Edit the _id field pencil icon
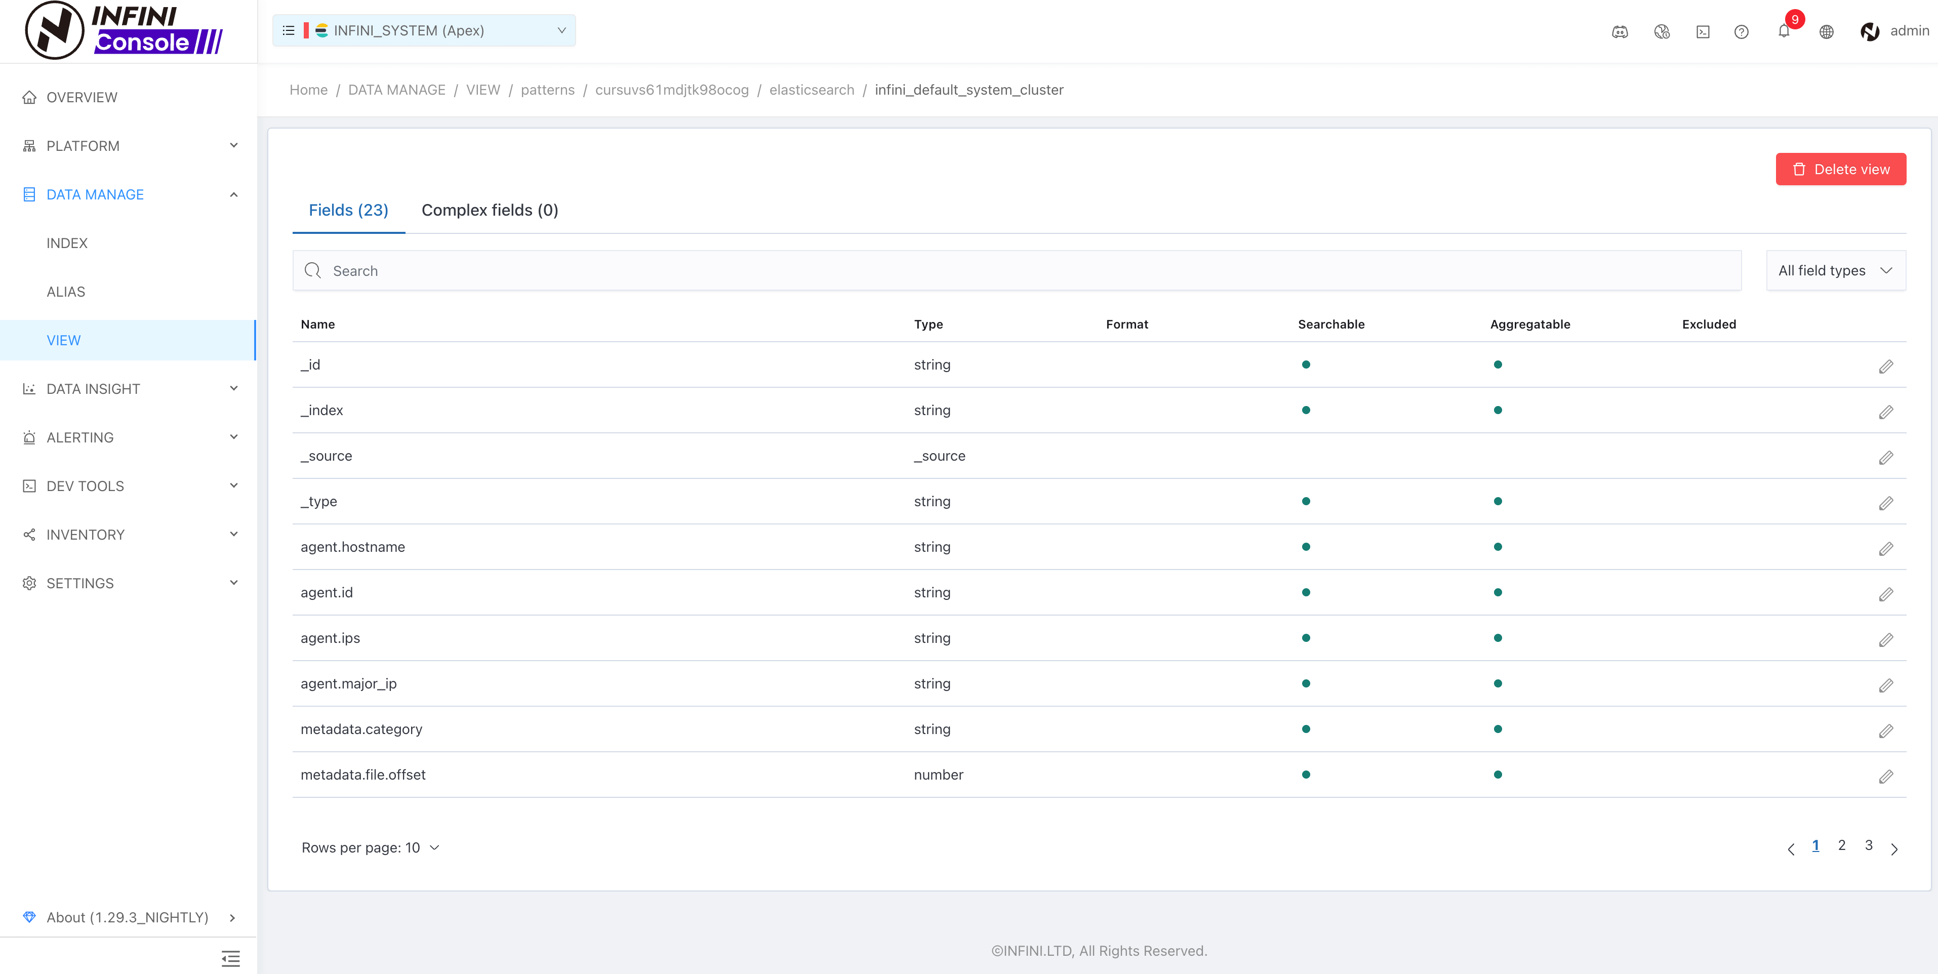Viewport: 1938px width, 974px height. (1885, 367)
